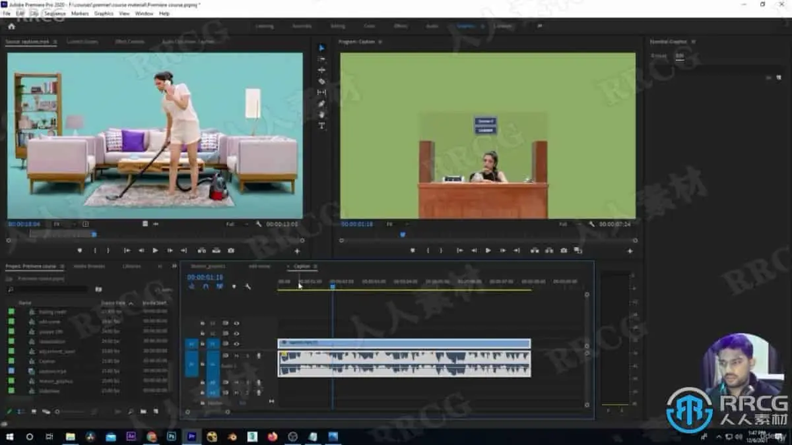Screen dimensions: 792x445
Task: Open Comparison View in Program monitor
Action: pyautogui.click(x=578, y=251)
